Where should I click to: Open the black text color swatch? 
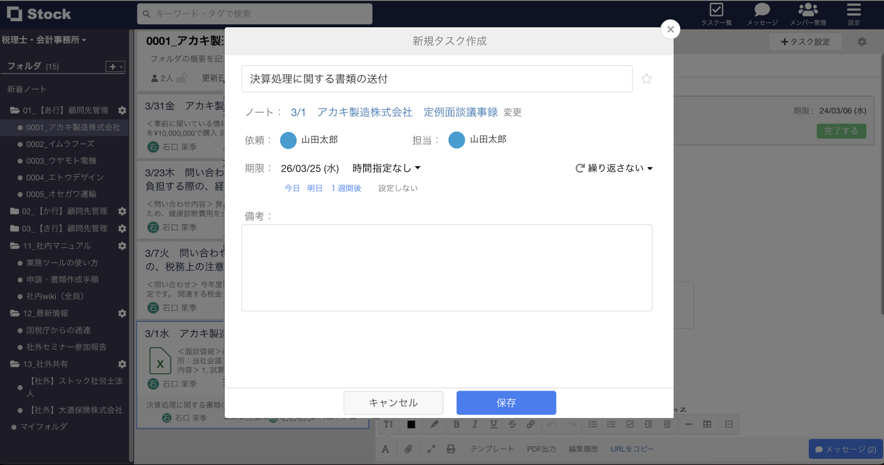[411, 424]
